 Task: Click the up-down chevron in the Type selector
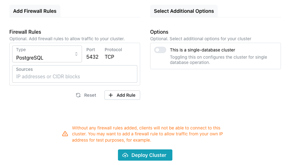pyautogui.click(x=76, y=54)
